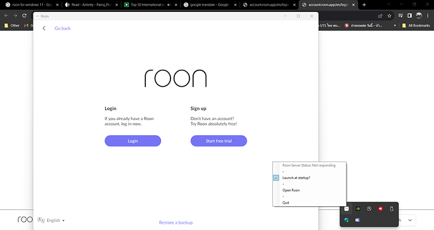Open the Restore a backup link
Image resolution: width=434 pixels, height=230 pixels.
[x=175, y=222]
